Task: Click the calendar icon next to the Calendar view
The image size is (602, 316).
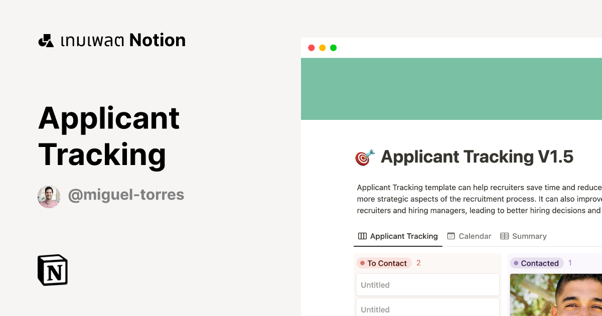Action: tap(450, 236)
